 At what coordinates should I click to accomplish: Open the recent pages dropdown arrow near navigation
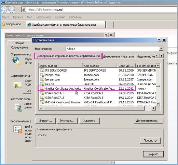click(17, 10)
